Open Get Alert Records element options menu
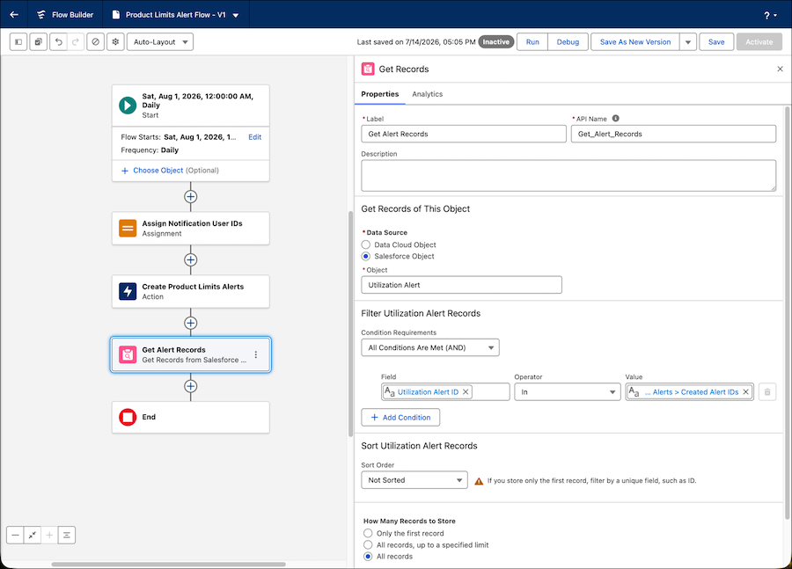Image resolution: width=792 pixels, height=569 pixels. [256, 355]
